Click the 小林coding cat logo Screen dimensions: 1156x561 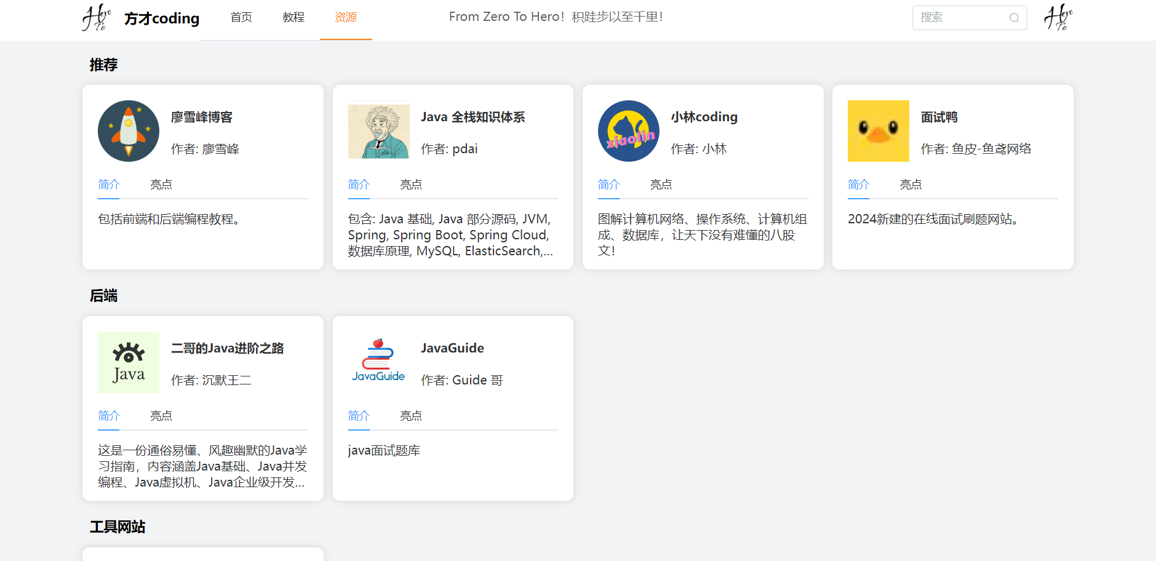coord(629,131)
